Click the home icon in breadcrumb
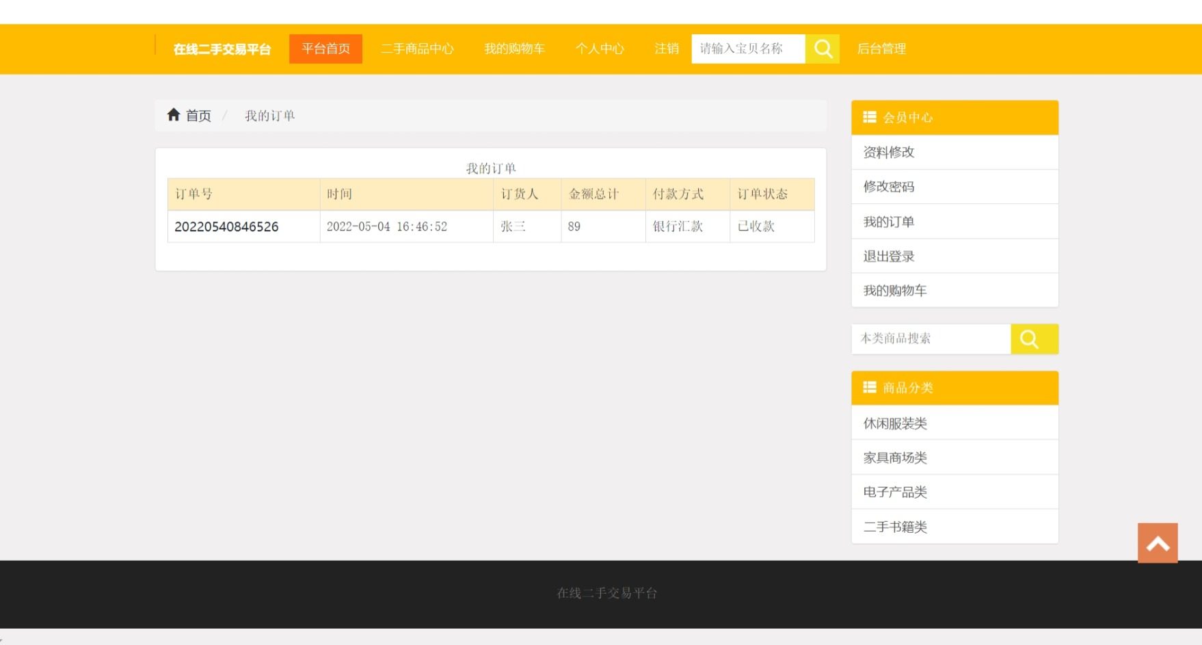The image size is (1202, 645). pos(174,115)
